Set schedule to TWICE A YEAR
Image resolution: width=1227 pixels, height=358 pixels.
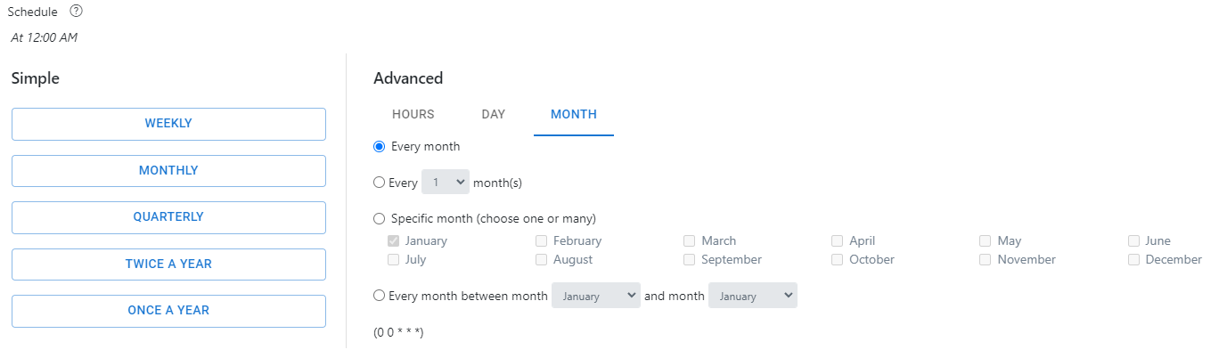[x=168, y=264]
